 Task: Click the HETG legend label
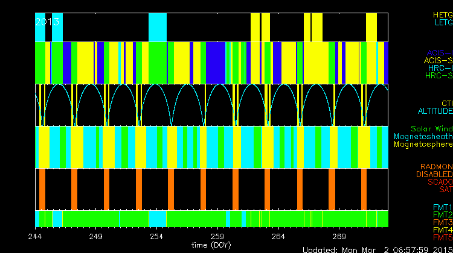442,14
